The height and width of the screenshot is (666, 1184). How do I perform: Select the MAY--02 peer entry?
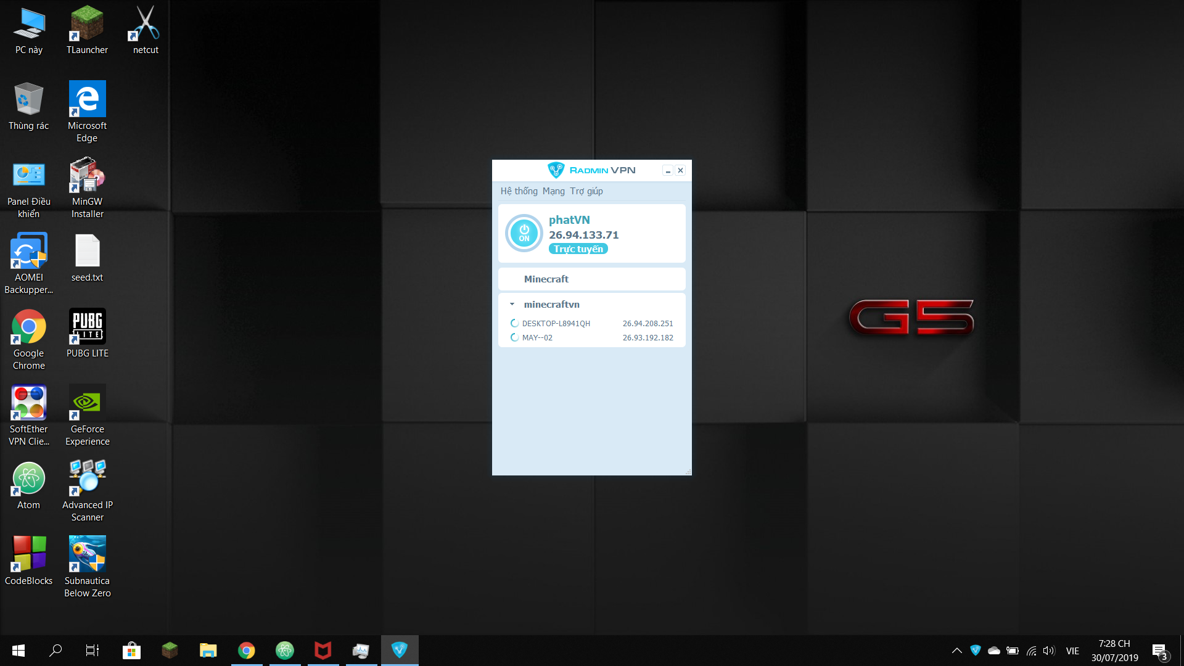point(537,337)
